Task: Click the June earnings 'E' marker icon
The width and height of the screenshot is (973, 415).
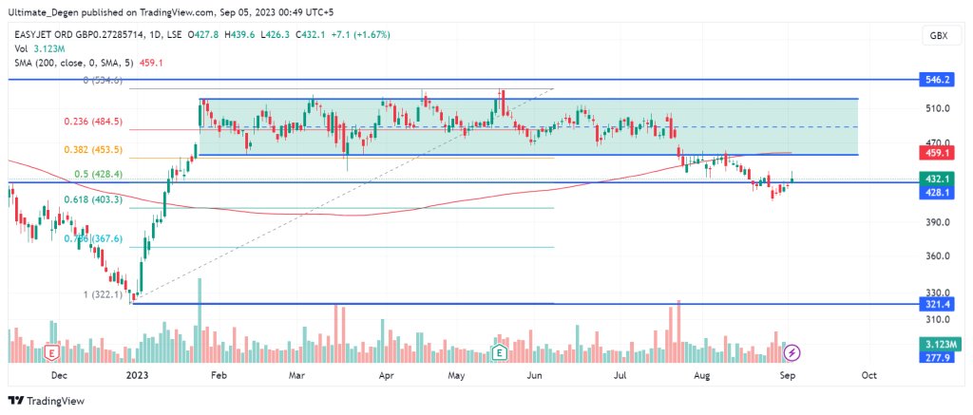Action: point(499,353)
